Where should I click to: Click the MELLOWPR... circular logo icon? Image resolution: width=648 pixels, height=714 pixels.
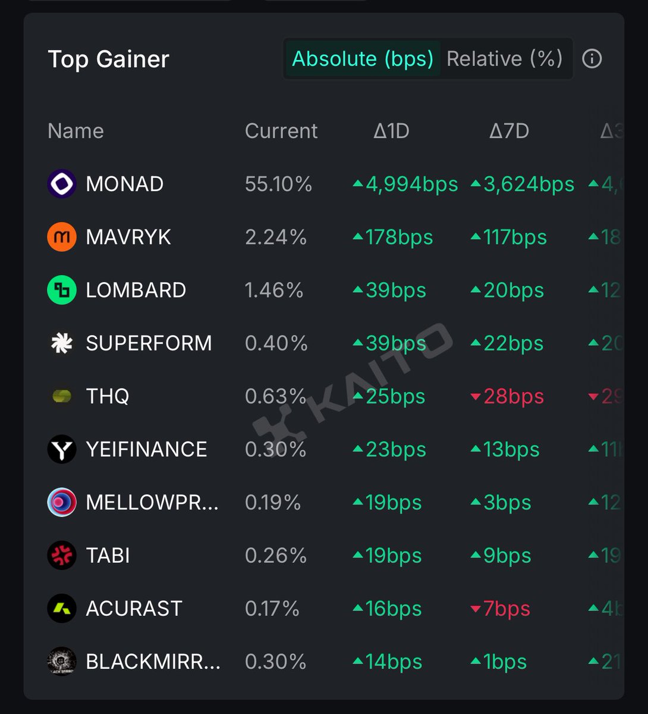pyautogui.click(x=62, y=503)
